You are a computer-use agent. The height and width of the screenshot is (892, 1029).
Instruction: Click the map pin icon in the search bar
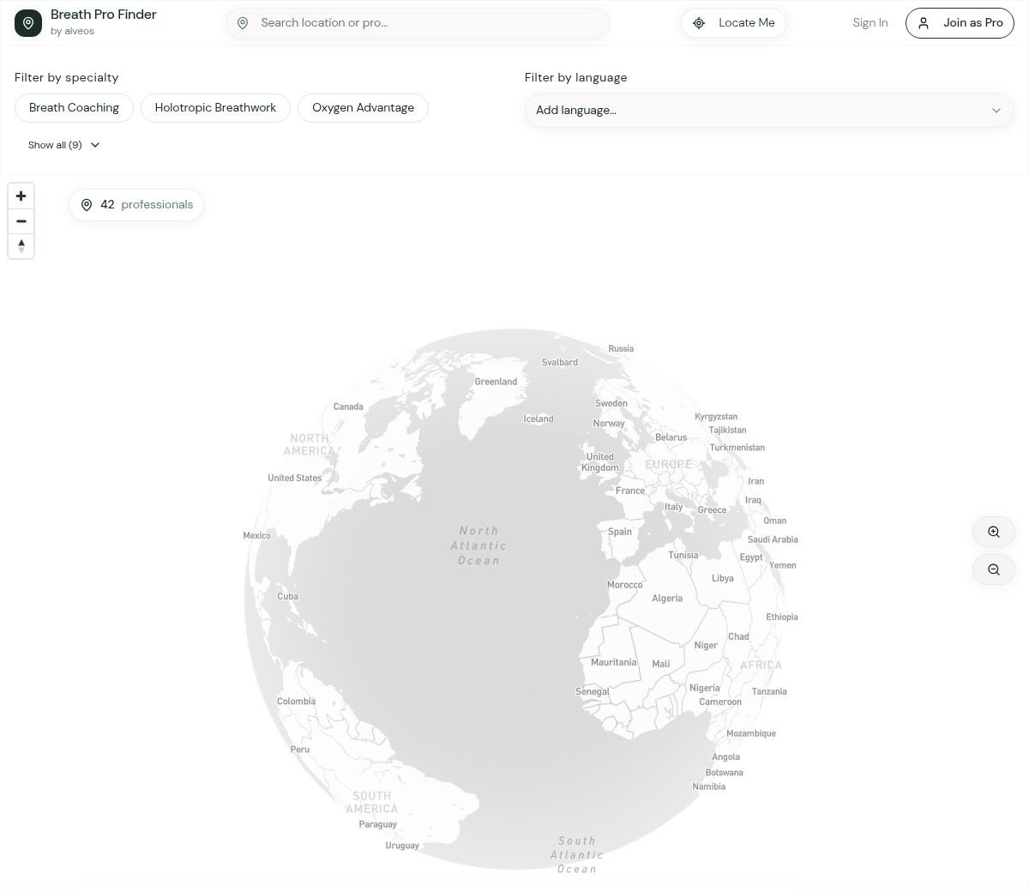[243, 23]
